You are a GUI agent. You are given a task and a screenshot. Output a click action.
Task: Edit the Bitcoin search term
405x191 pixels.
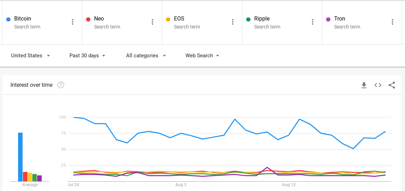pyautogui.click(x=23, y=19)
